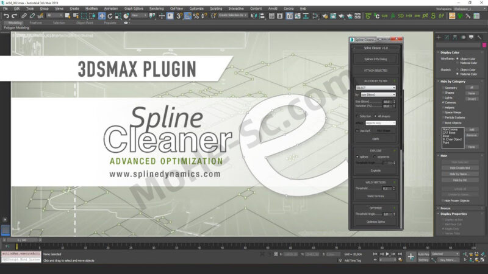Viewport: 488px width, 274px height.
Task: Open the Modify tab in command panel
Action: (x=447, y=37)
